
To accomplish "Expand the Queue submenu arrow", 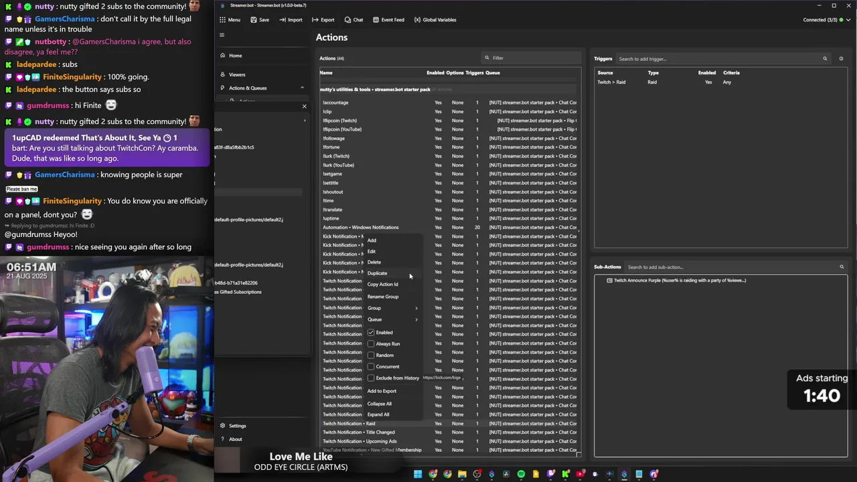I will 416,320.
